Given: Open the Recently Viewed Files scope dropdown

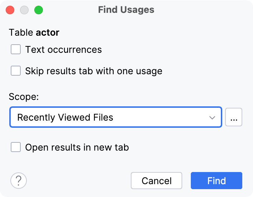Looking at the screenshot, I should pos(116,117).
